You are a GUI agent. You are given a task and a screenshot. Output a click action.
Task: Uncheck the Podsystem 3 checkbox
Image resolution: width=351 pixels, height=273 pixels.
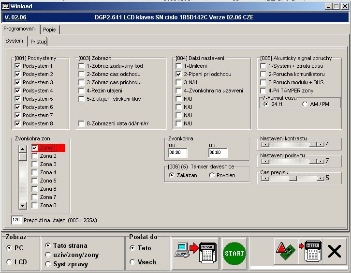[x=18, y=83]
